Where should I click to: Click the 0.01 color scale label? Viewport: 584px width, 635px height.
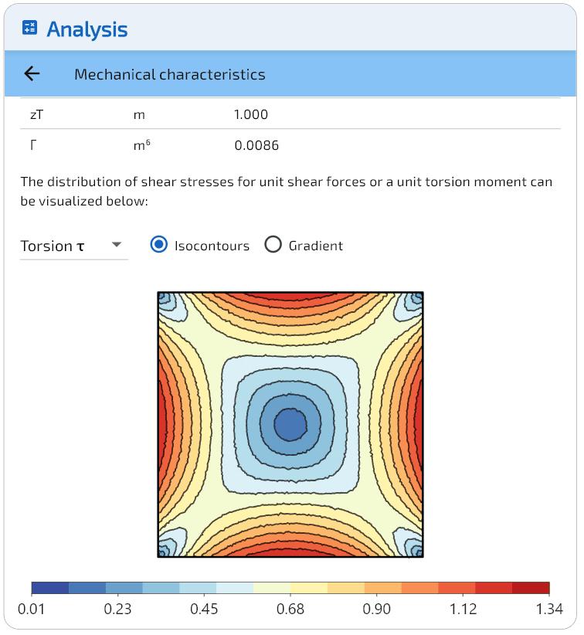(x=32, y=610)
